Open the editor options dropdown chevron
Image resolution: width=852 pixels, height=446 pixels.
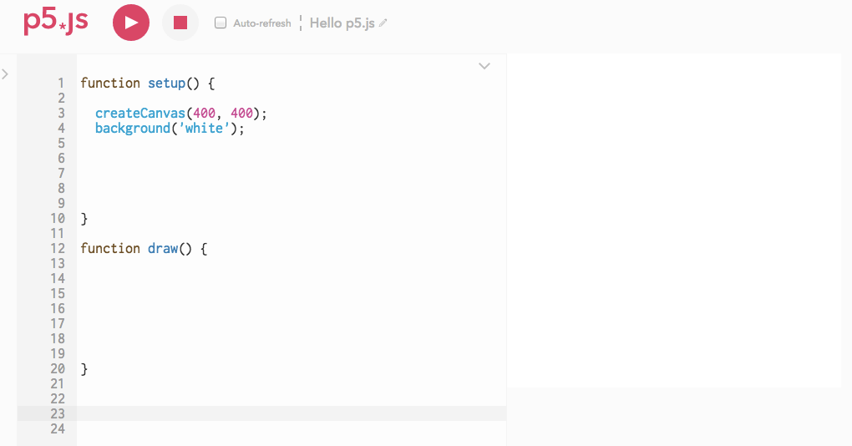point(484,66)
